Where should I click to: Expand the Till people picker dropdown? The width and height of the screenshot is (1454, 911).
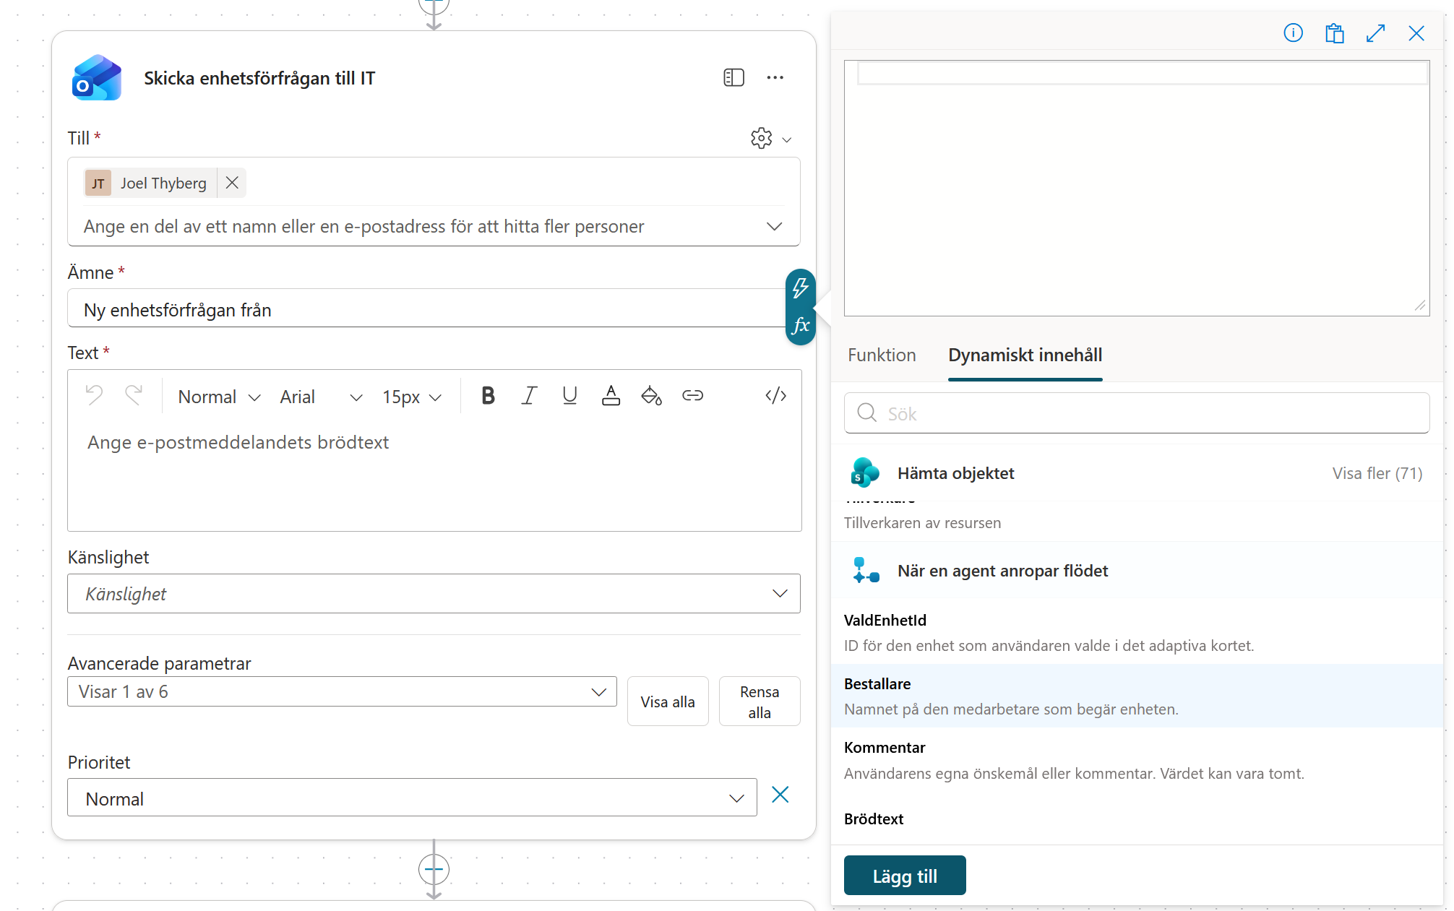(774, 226)
